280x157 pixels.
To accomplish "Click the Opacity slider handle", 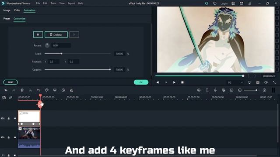I will tap(110, 70).
